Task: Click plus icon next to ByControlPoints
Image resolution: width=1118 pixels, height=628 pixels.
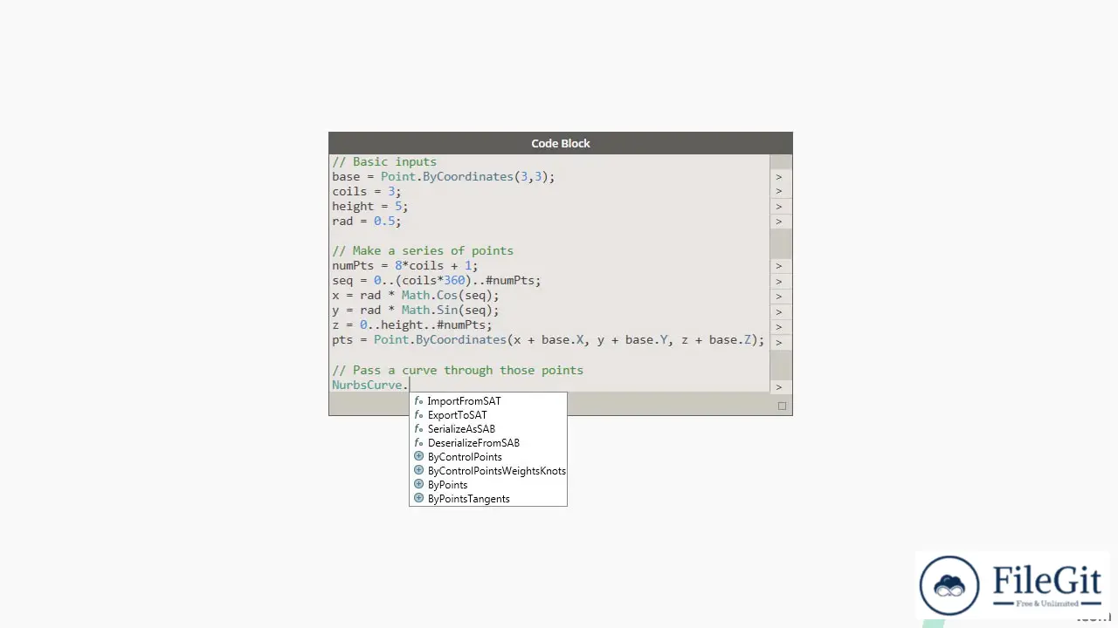Action: [418, 456]
